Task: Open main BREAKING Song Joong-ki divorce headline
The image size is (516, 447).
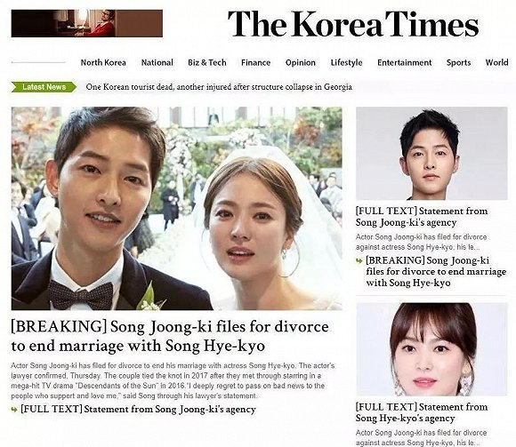Action: pos(170,336)
